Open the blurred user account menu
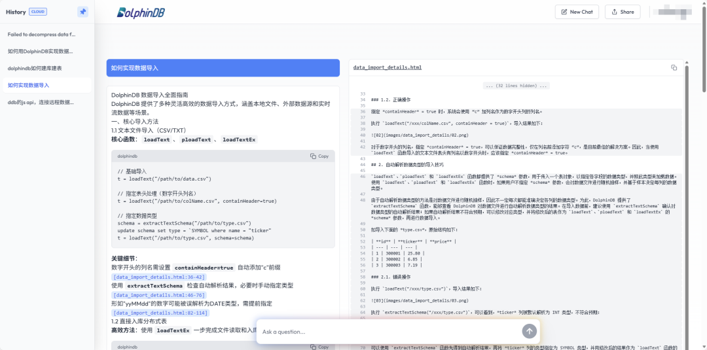707x350 pixels. [x=674, y=12]
